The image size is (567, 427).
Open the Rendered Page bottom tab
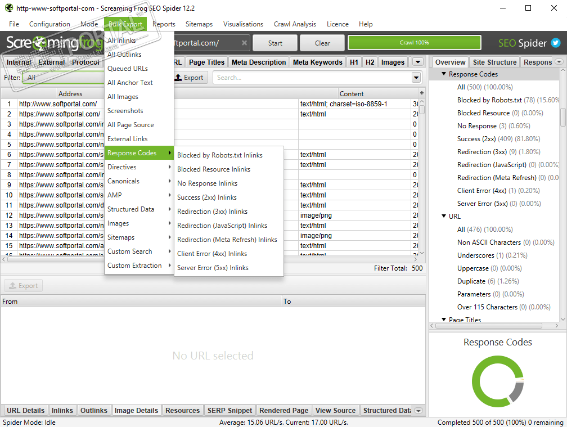tap(284, 410)
